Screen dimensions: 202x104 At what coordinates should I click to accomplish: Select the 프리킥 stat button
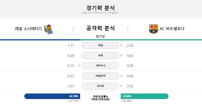click(100, 86)
